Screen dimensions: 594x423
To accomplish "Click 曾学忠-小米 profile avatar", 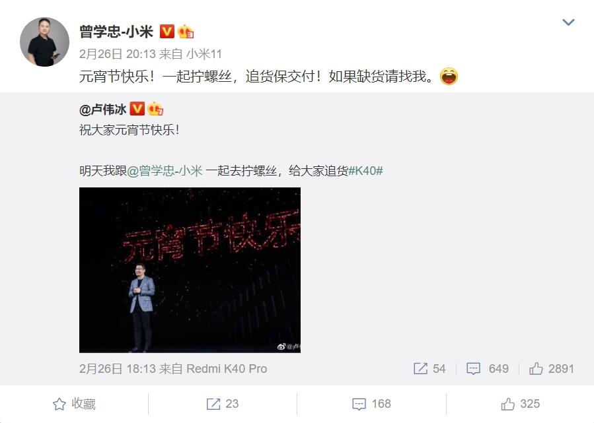I will point(45,42).
